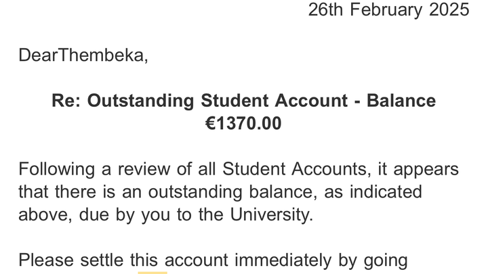The width and height of the screenshot is (488, 274).
Task: Click the word 'above,' in third line
Action: click(45, 214)
